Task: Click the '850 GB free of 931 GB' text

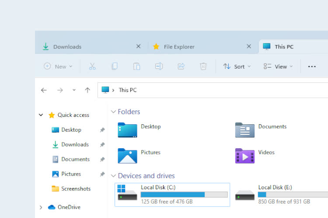Action: click(284, 202)
